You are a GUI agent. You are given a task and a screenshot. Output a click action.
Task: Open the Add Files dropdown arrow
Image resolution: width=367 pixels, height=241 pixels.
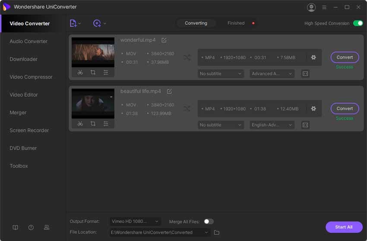79,23
